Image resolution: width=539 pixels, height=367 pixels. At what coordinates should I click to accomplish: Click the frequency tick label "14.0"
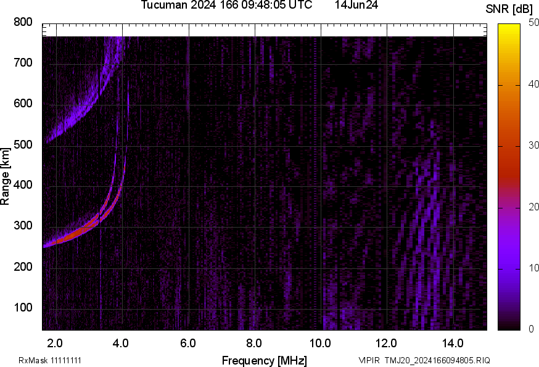453,343
